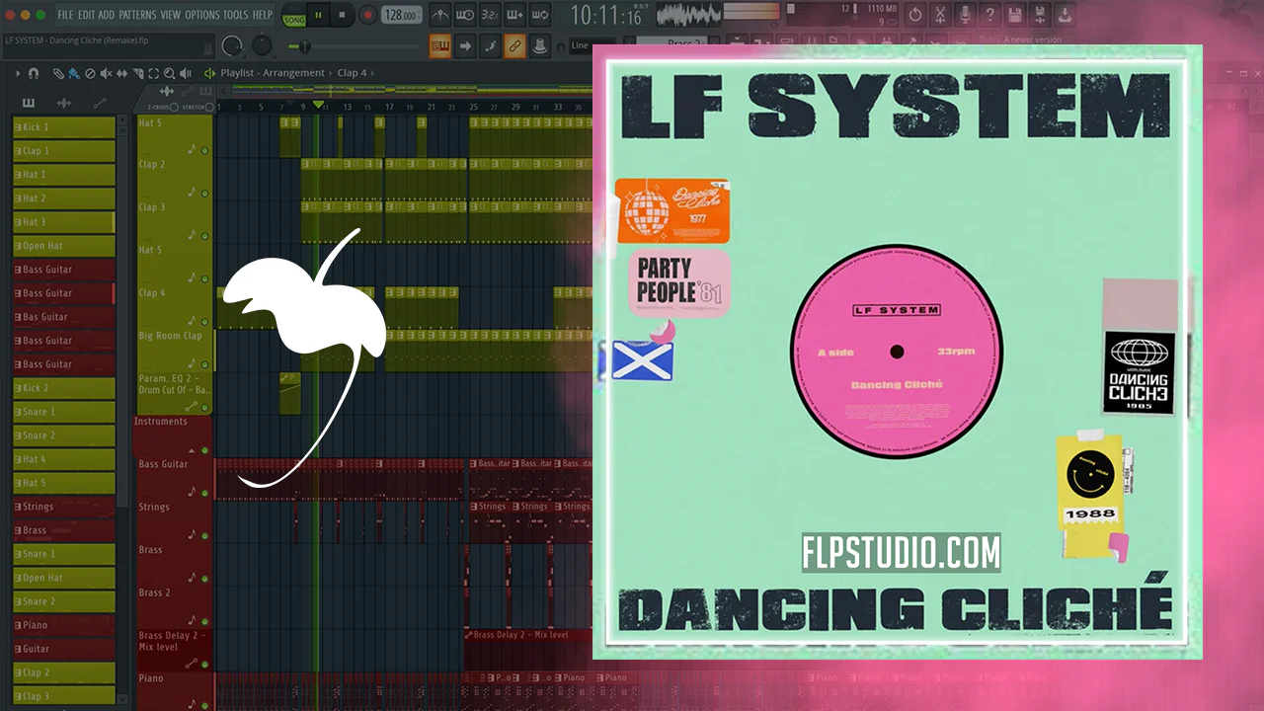This screenshot has width=1264, height=711.
Task: Open the OPTIONS menu
Action: (202, 15)
